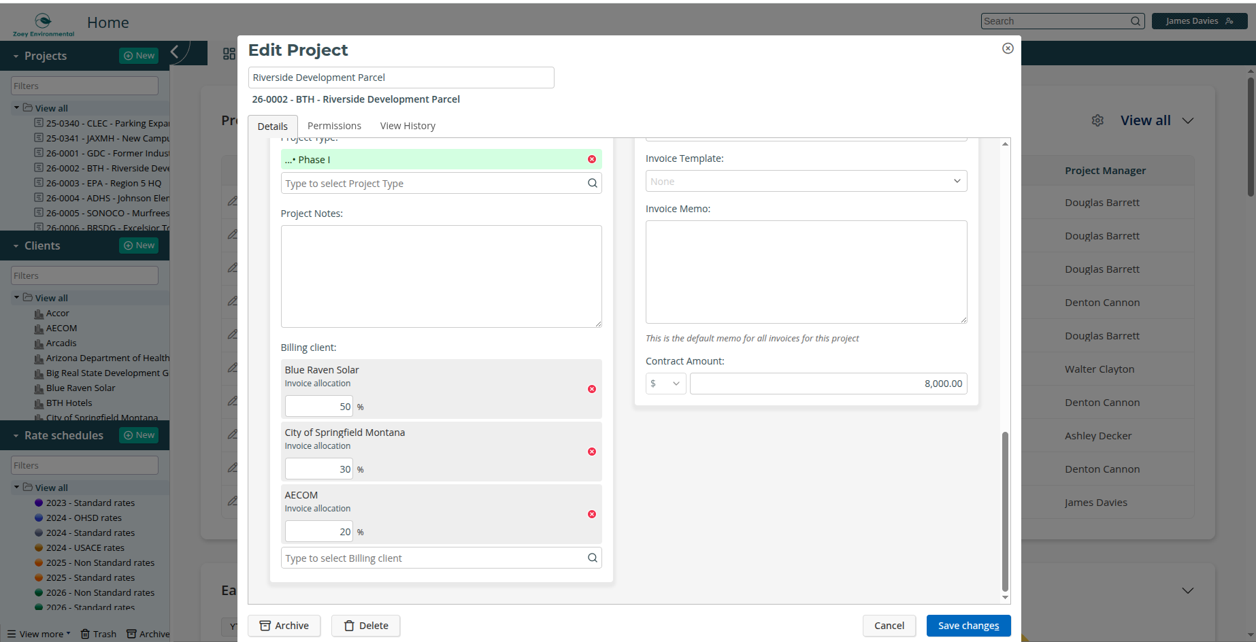Open project 26-0003 - EPA - Region 5 HQ

click(x=103, y=183)
